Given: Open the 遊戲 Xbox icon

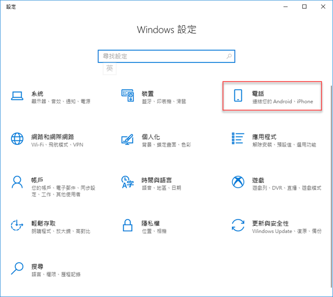Looking at the screenshot, I should 238,182.
